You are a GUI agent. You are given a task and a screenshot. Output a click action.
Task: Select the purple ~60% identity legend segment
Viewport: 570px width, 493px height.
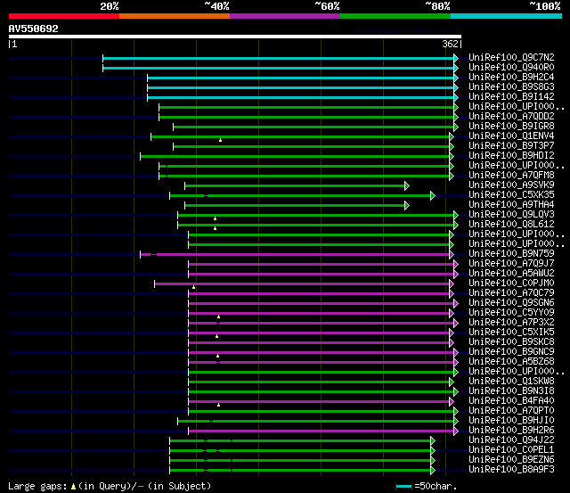(x=285, y=16)
